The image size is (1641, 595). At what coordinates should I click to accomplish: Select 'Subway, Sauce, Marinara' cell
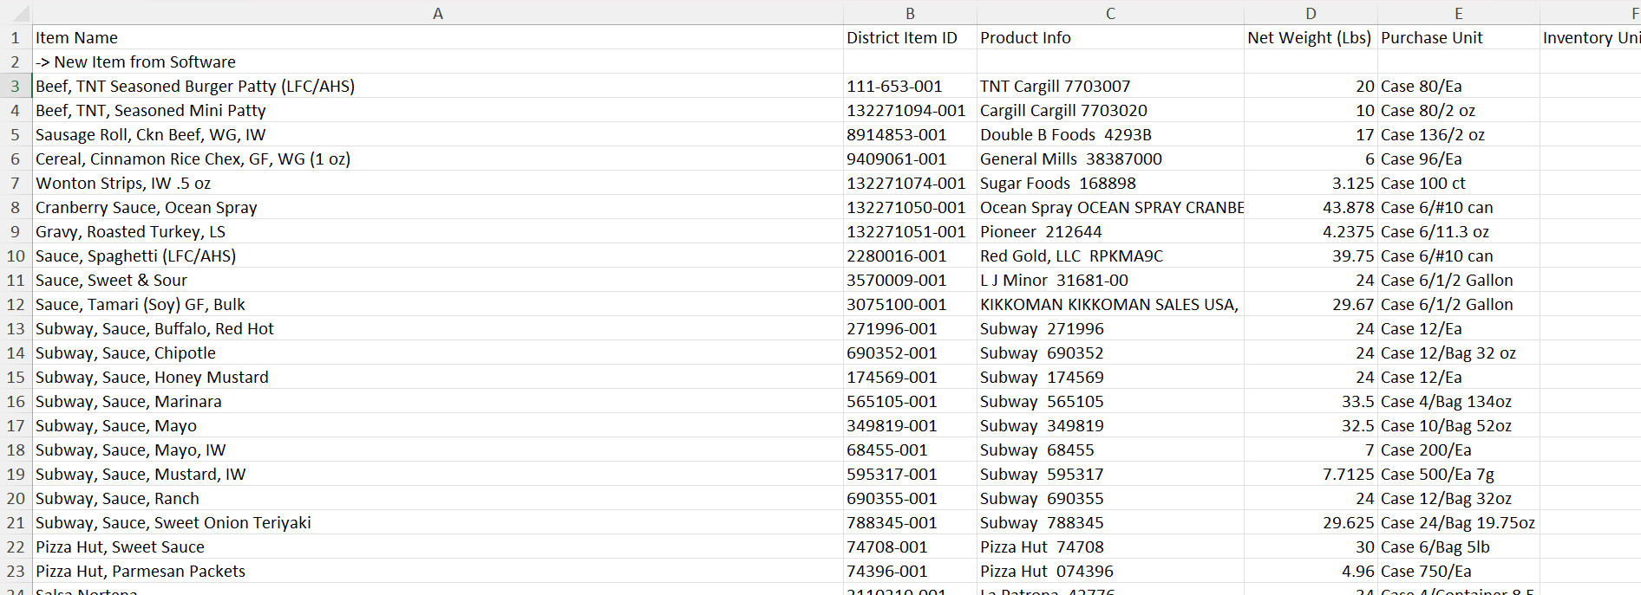click(438, 401)
